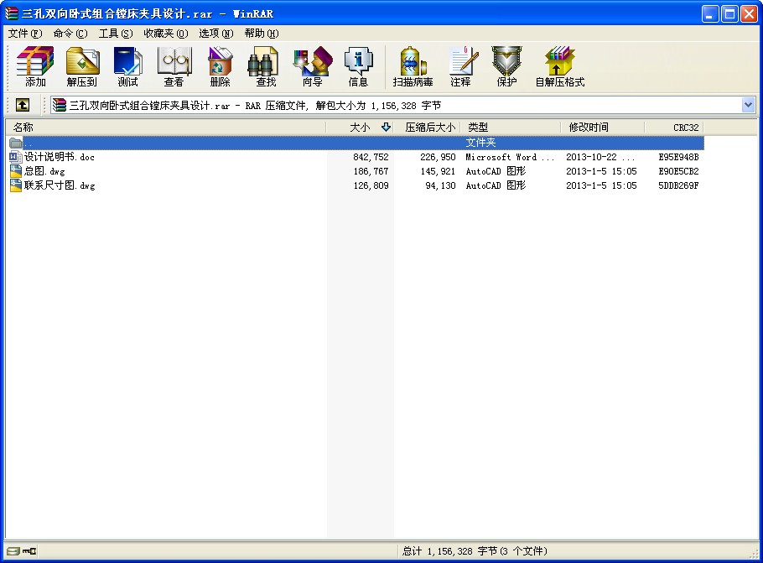Click the 自解压格式 (SFX) icon
Viewport: 763px width, 563px height.
click(x=559, y=66)
